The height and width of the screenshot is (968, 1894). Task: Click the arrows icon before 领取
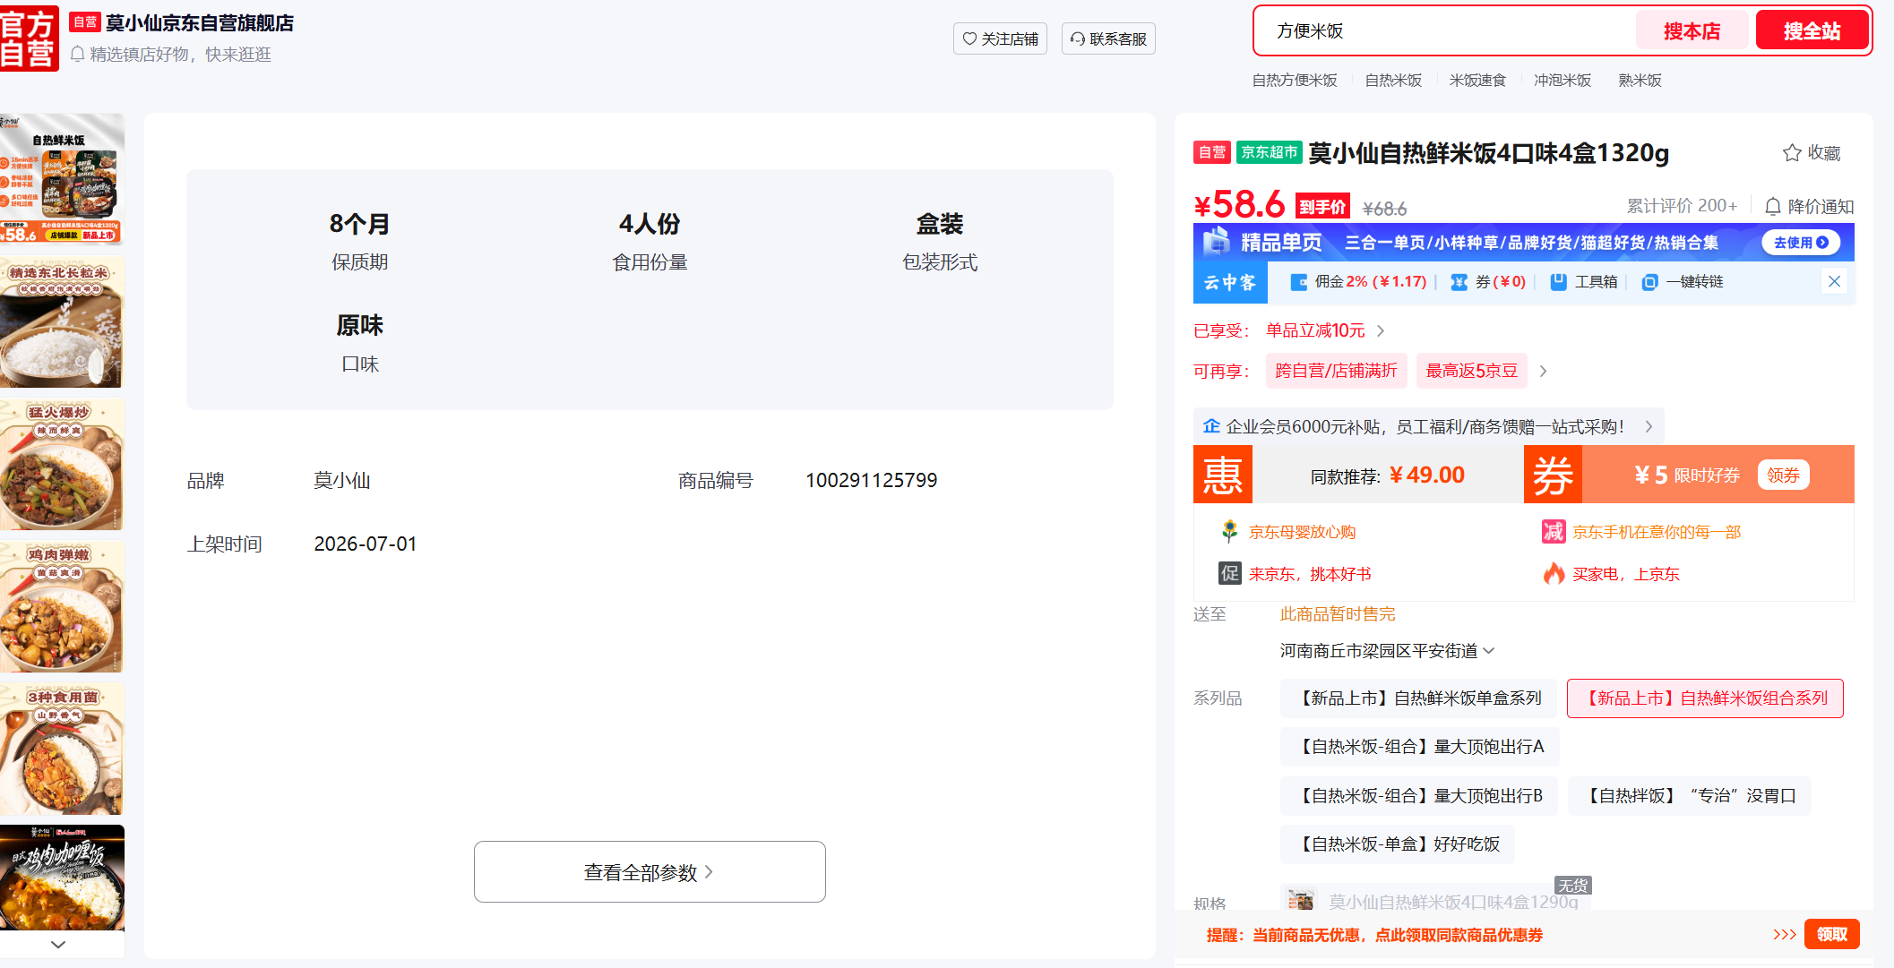(x=1784, y=935)
